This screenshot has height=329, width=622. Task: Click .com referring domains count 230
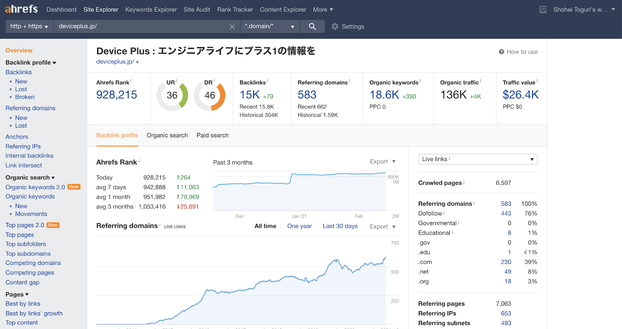point(506,262)
